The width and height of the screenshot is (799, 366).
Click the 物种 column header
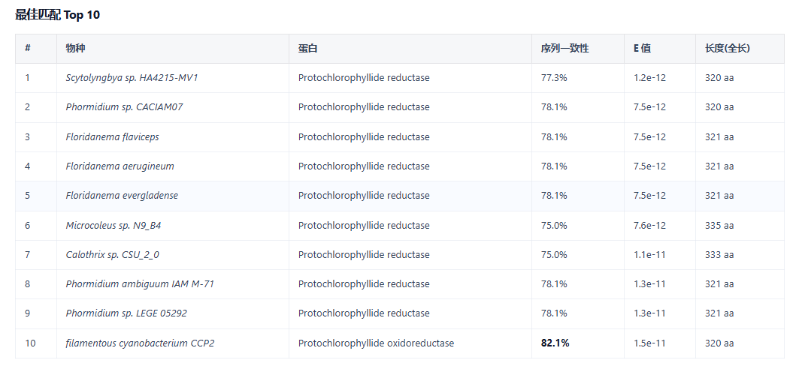tap(75, 48)
